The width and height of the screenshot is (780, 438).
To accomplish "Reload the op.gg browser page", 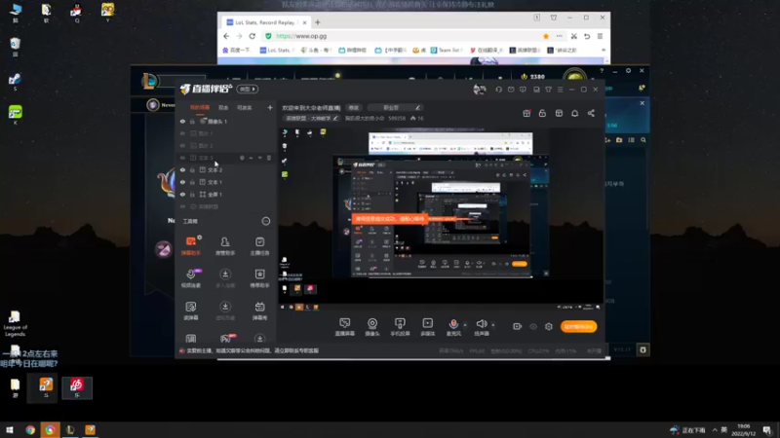I will pos(253,36).
